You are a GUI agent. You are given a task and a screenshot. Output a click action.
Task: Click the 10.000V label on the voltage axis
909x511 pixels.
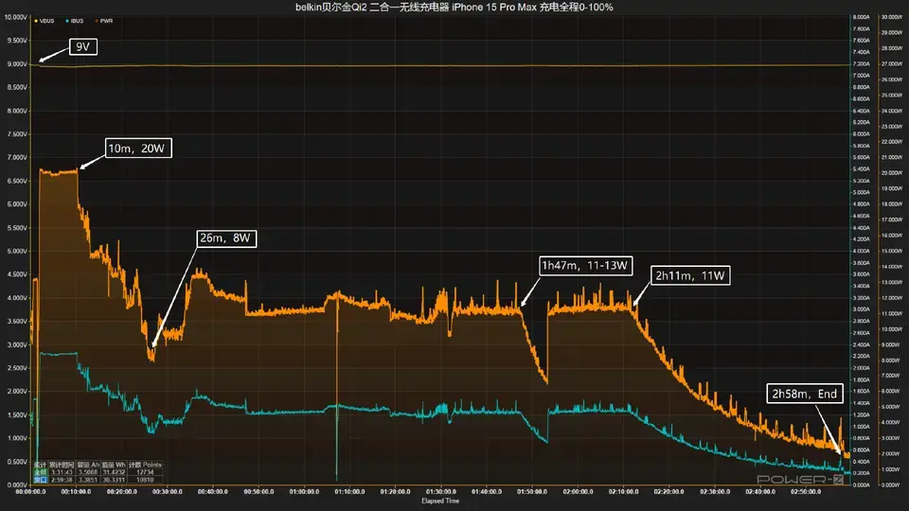point(16,17)
